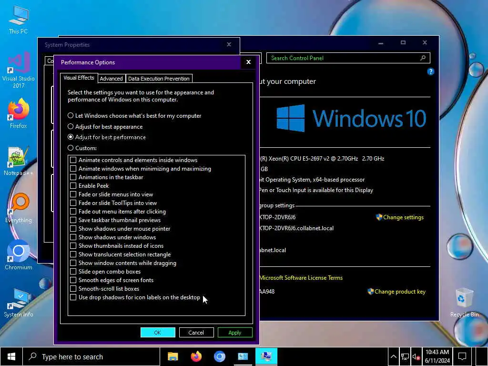Launch Firefox from the taskbar
Viewport: 488px width, 366px height.
(x=196, y=356)
